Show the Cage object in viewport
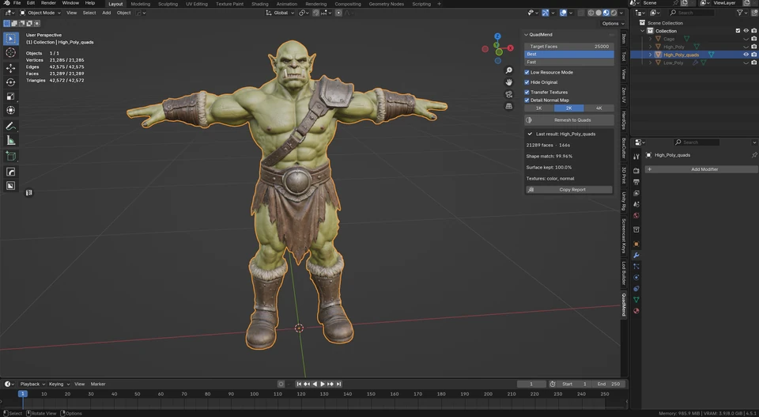This screenshot has width=759, height=417. pyautogui.click(x=746, y=39)
